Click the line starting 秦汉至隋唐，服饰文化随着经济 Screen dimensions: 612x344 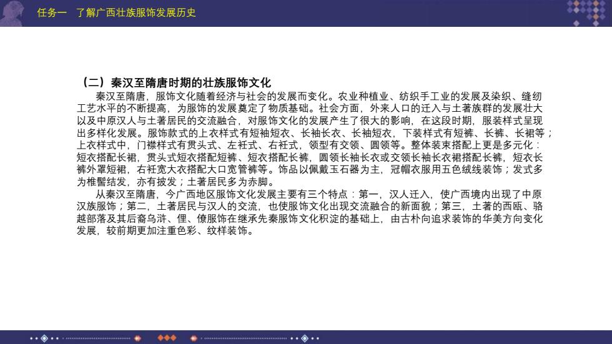click(319, 96)
